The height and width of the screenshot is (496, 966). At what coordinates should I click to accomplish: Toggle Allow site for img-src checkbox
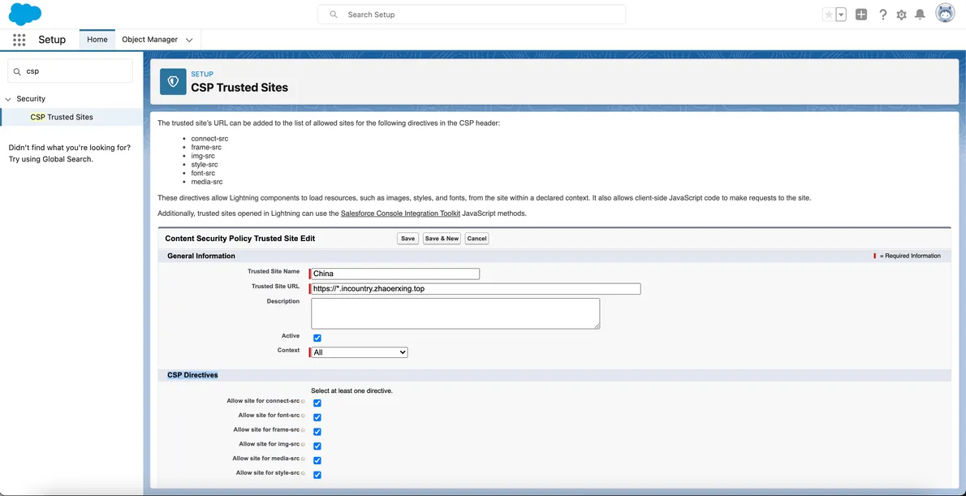tap(317, 446)
